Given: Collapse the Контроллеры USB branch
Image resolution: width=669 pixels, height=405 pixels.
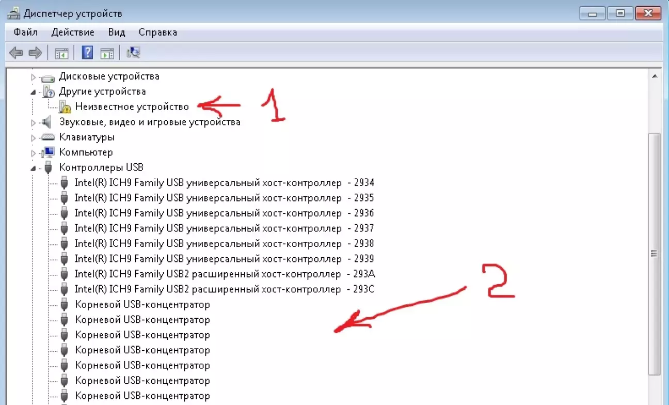Looking at the screenshot, I should click(x=34, y=168).
